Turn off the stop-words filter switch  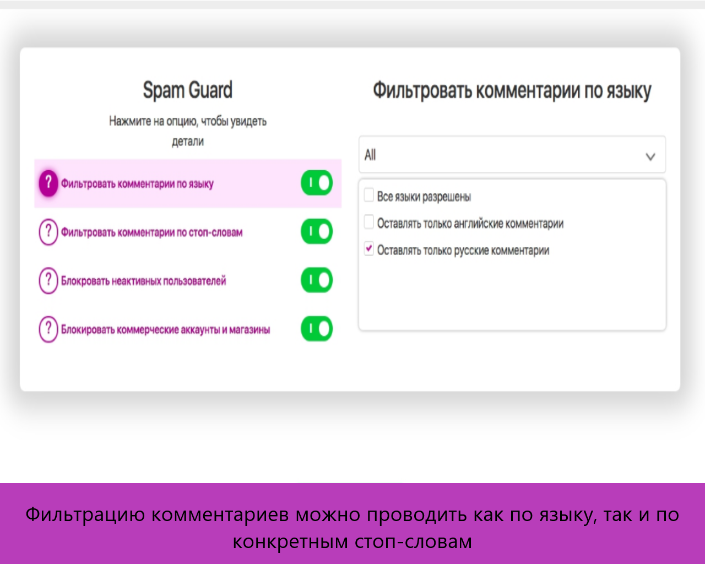click(x=317, y=231)
